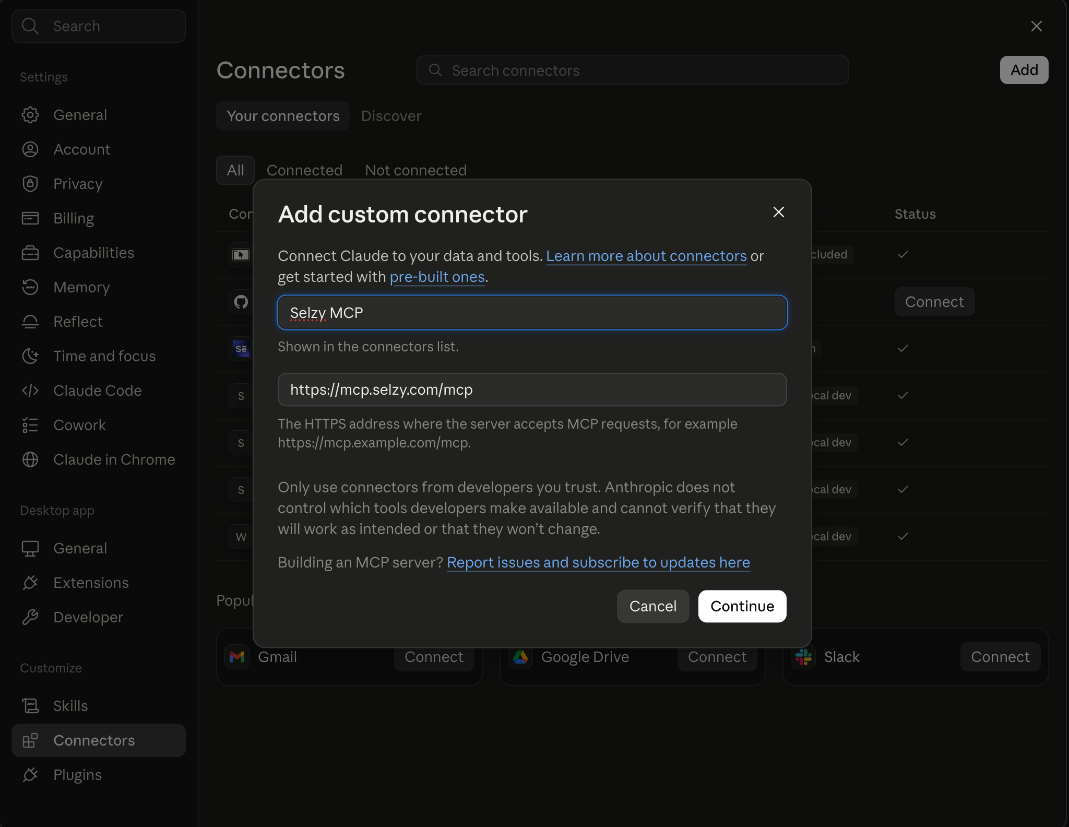Open Claude in Chrome settings
This screenshot has width=1069, height=827.
point(98,459)
